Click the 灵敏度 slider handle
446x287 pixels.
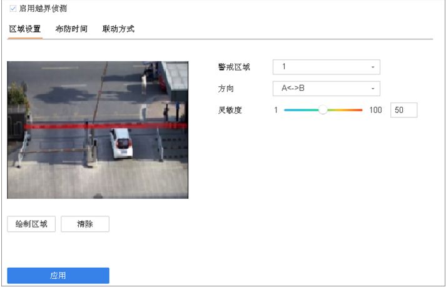coord(323,110)
